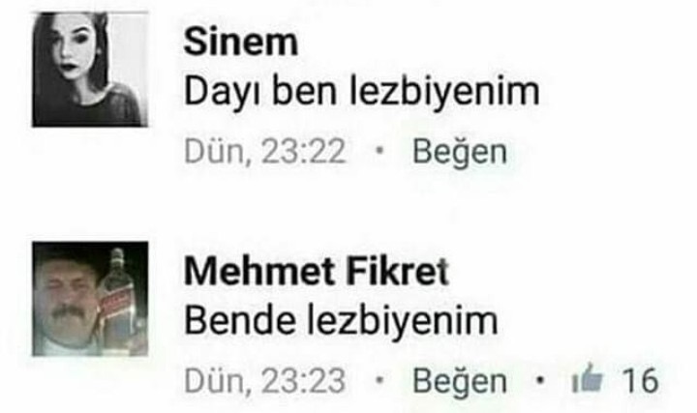Image resolution: width=697 pixels, height=413 pixels.
Task: Click the thumbs-up likes icon
Action: [x=588, y=379]
